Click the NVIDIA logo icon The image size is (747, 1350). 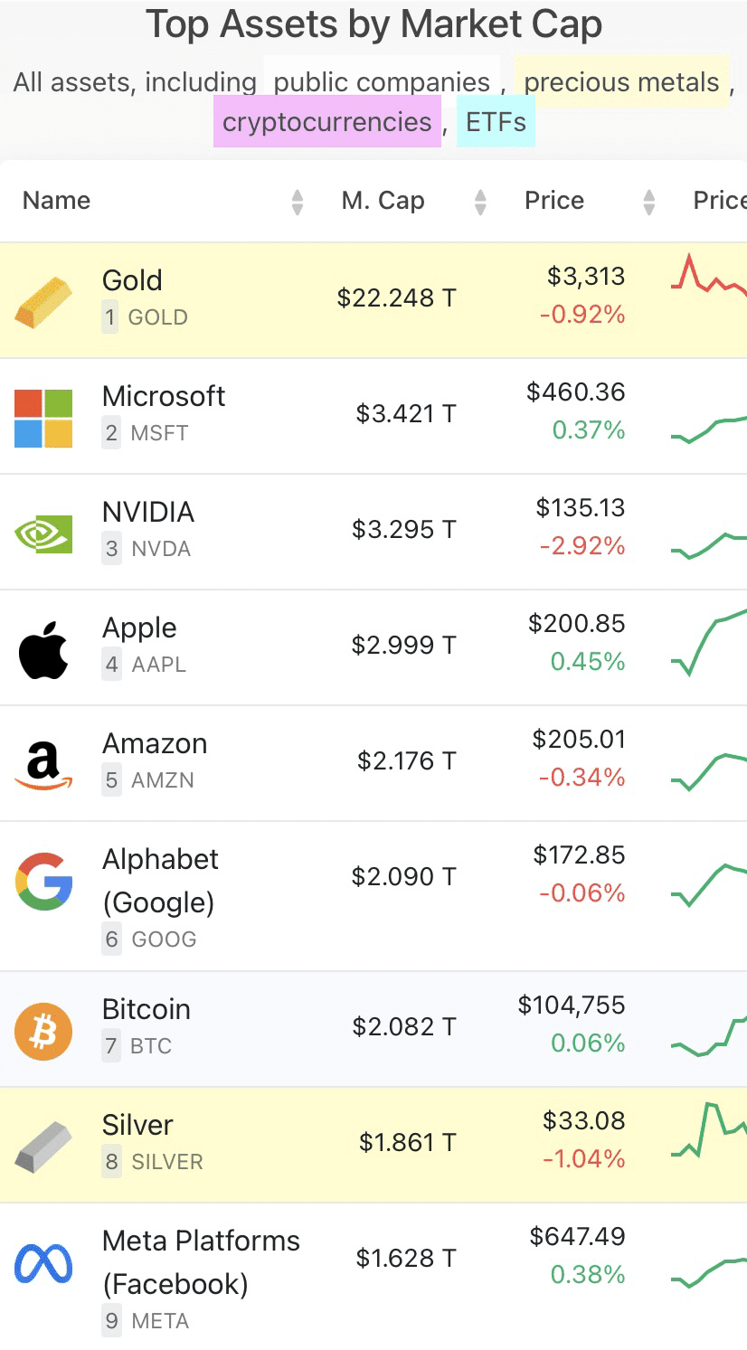point(43,533)
